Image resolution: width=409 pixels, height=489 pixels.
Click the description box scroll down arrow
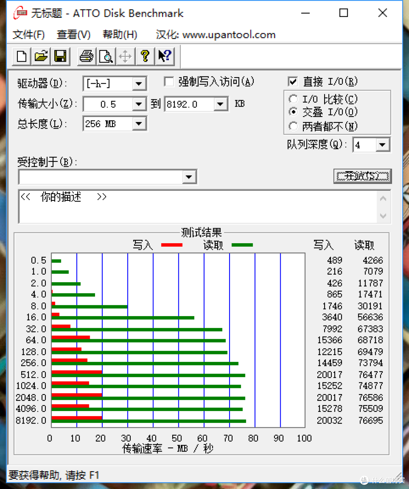tap(383, 216)
